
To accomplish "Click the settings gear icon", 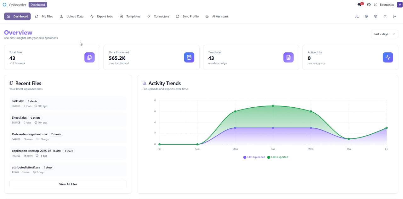I will [x=376, y=16].
